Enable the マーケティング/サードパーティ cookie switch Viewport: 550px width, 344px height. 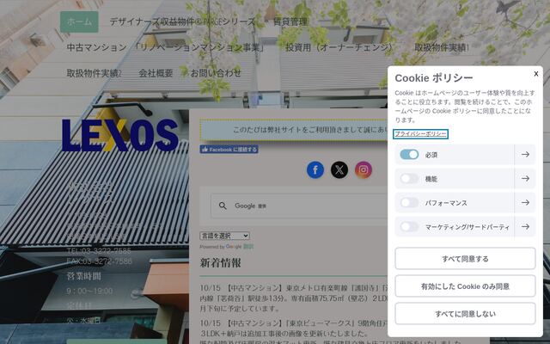pyautogui.click(x=409, y=227)
